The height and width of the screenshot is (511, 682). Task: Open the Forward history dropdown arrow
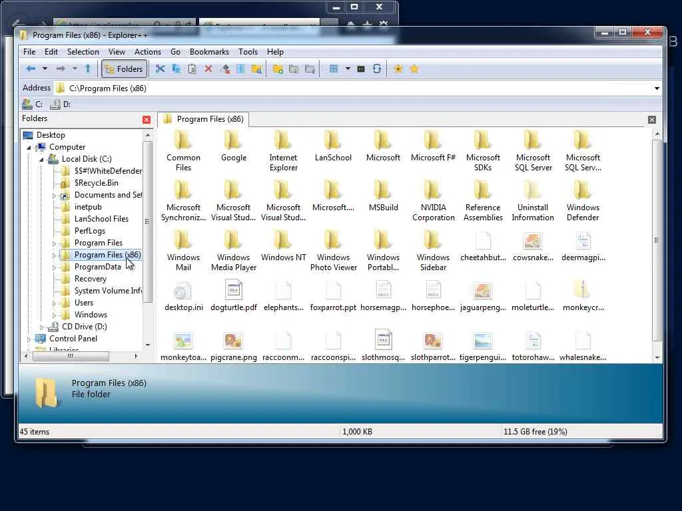(75, 69)
